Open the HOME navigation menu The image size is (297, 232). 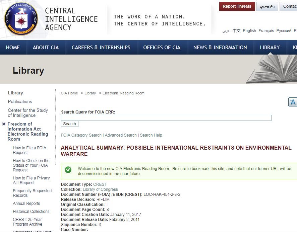tap(13, 48)
